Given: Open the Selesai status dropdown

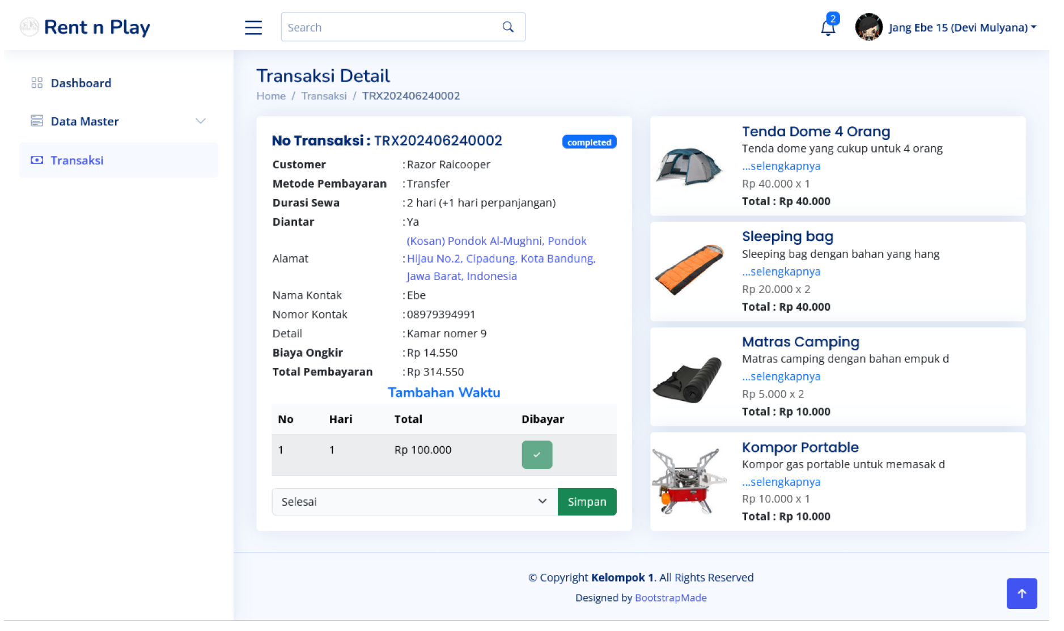Looking at the screenshot, I should tap(413, 501).
